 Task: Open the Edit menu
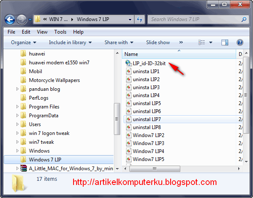tap(26, 32)
